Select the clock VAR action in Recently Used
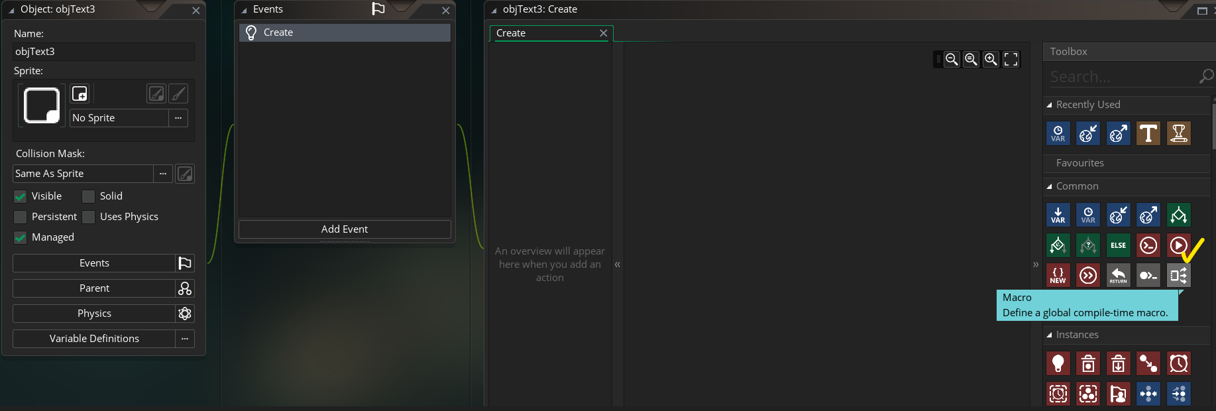Viewport: 1216px width, 411px height. click(x=1058, y=133)
